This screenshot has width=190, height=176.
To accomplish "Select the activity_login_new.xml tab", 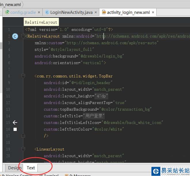I will pos(128,12).
